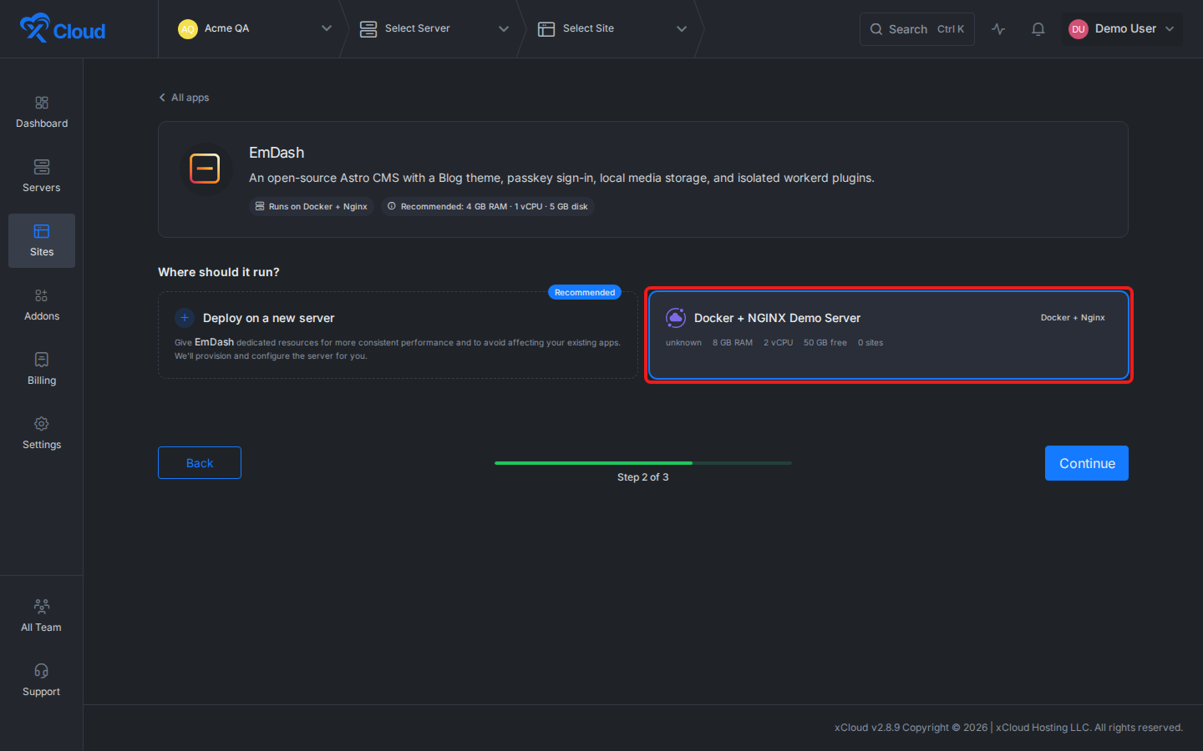Screen dimensions: 1203x751
Task: Click the EmDash heading
Action: coord(277,153)
